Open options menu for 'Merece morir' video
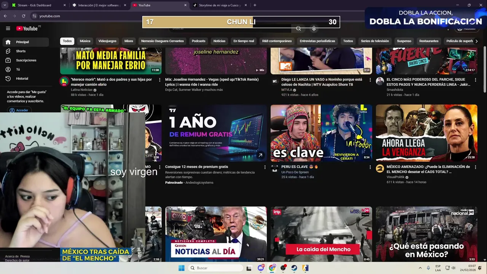The width and height of the screenshot is (487, 274). [x=160, y=80]
